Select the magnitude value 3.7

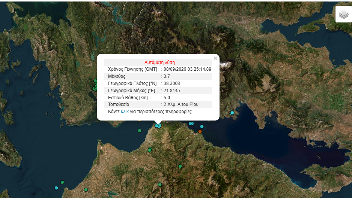(167, 76)
